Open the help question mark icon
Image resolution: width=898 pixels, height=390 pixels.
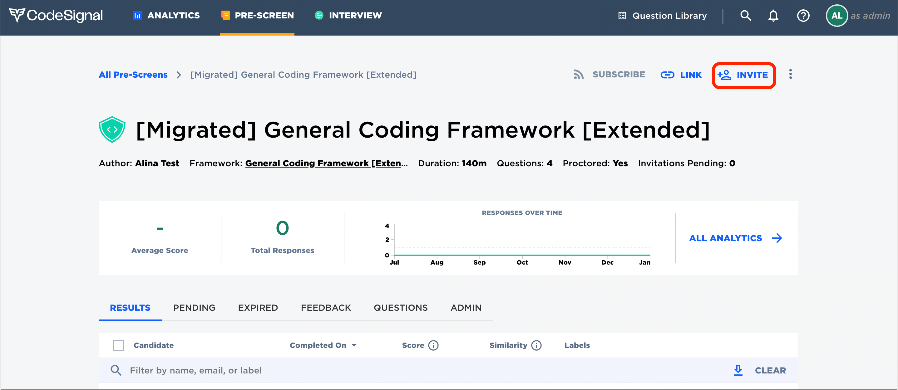click(803, 16)
